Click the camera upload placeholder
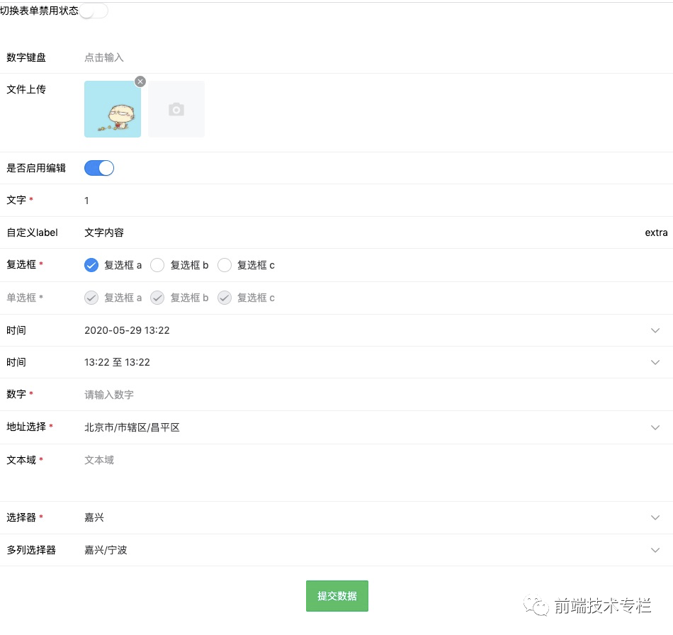673x635 pixels. point(176,109)
